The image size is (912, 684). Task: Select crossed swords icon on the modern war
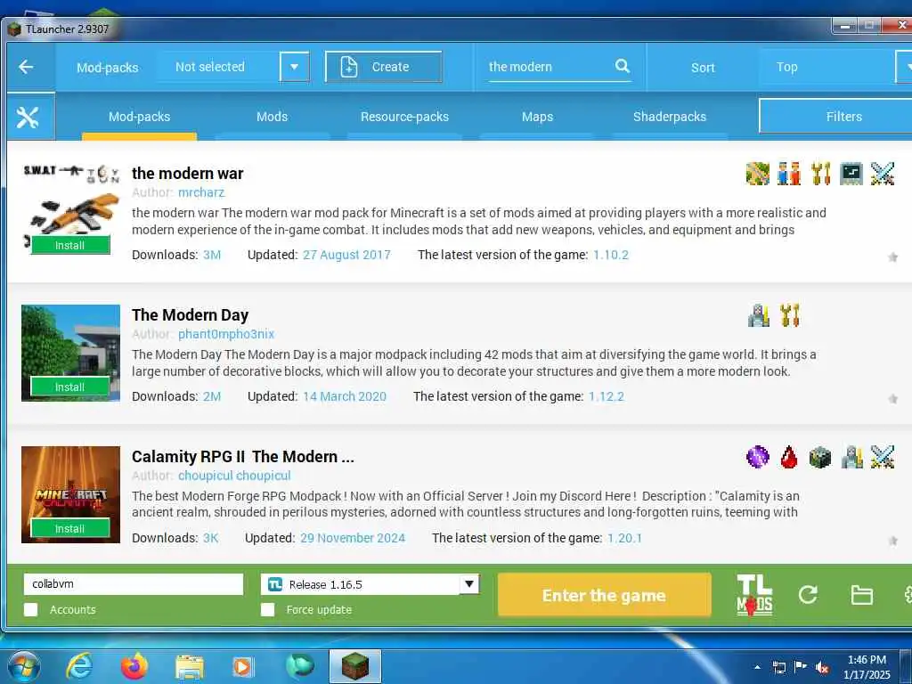point(883,174)
